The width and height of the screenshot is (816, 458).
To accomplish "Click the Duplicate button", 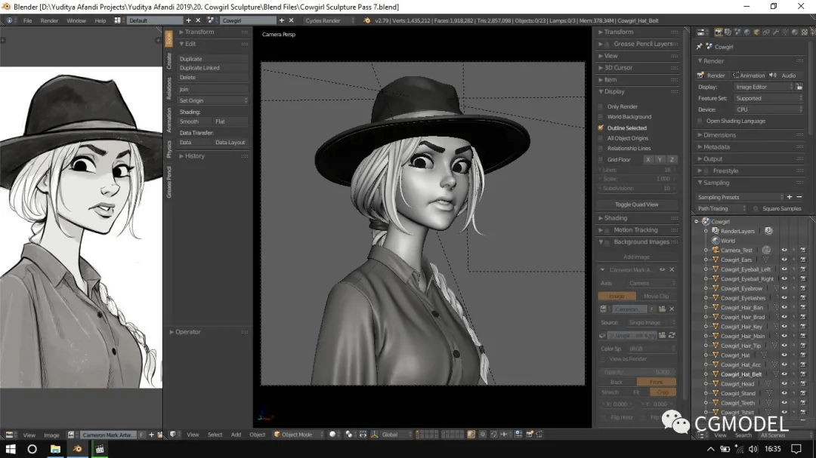I will [212, 59].
